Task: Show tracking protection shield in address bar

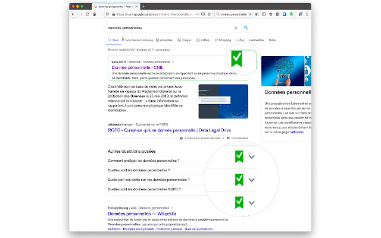Action: (108, 14)
